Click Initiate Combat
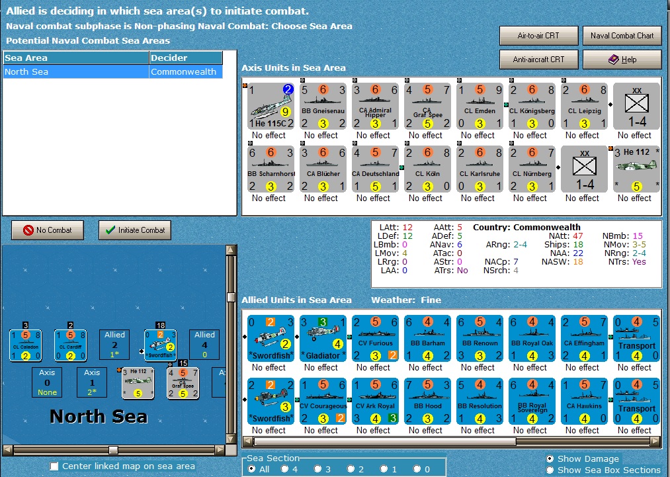This screenshot has height=477, width=670. [x=135, y=230]
